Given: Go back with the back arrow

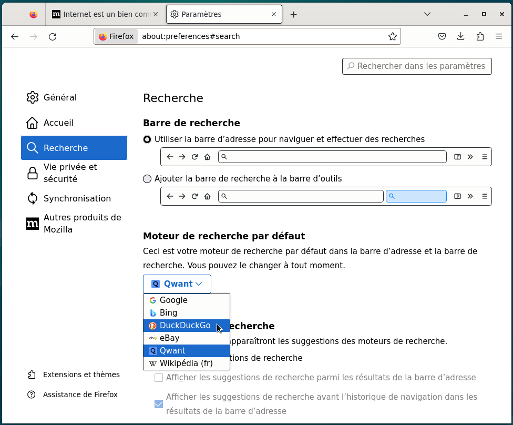Looking at the screenshot, I should pos(15,36).
